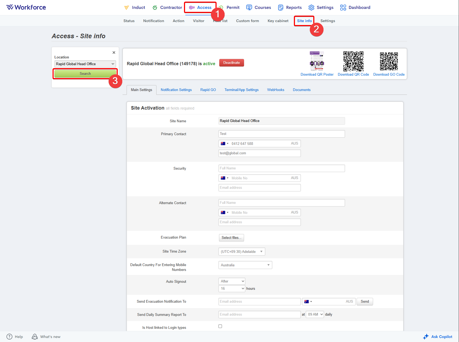Click the Download QR Poster thumbnail
This screenshot has height=342, width=459.
coord(317,61)
